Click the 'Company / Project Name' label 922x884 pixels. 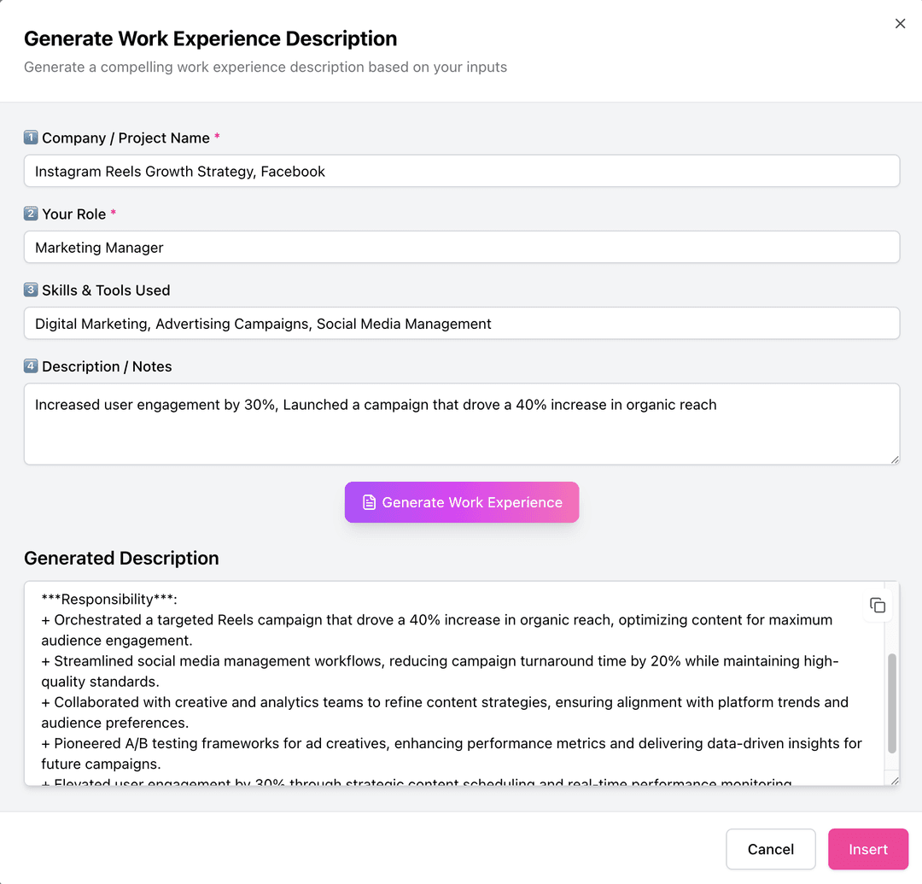click(x=125, y=138)
